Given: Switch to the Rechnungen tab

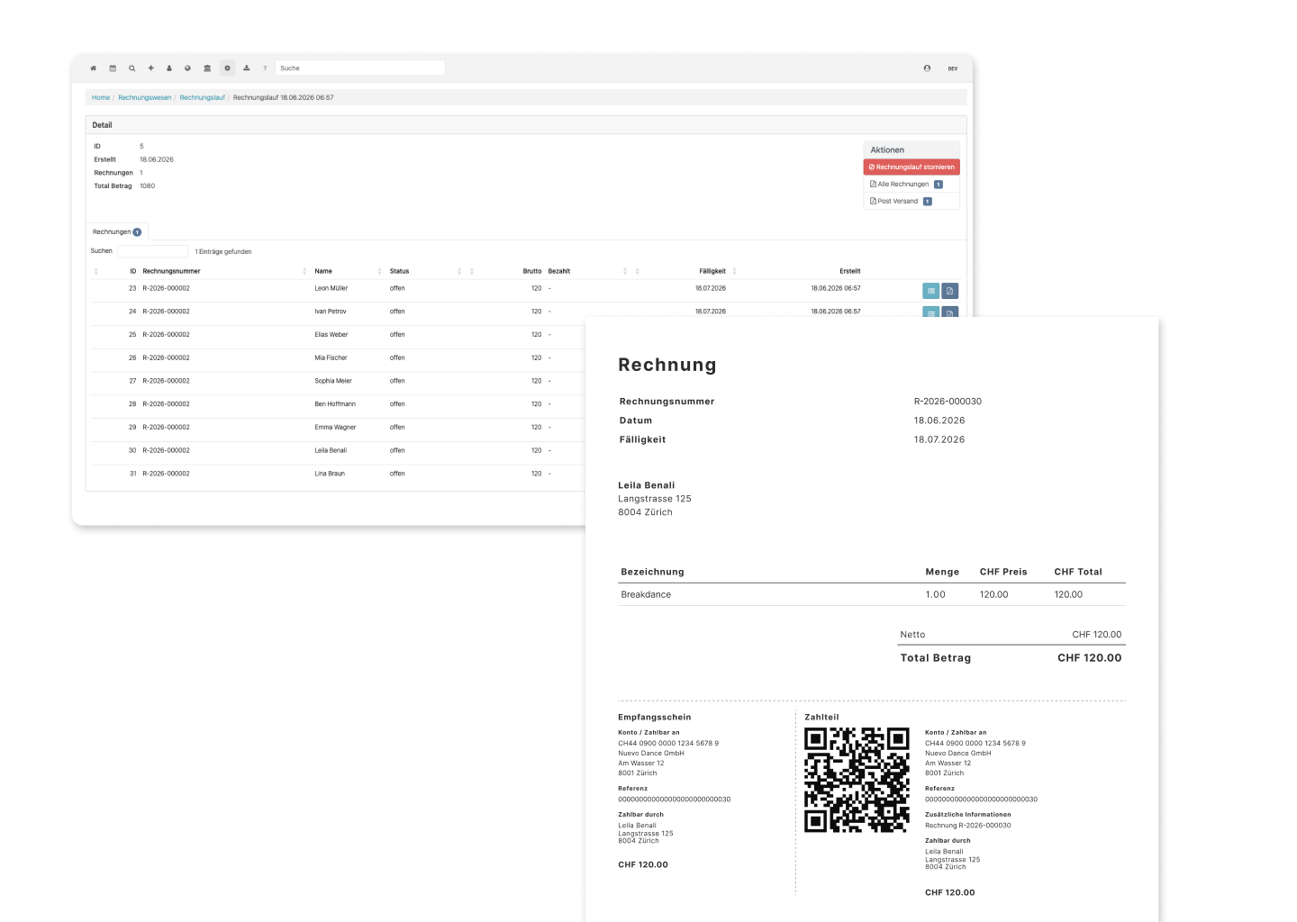Looking at the screenshot, I should pos(117,231).
